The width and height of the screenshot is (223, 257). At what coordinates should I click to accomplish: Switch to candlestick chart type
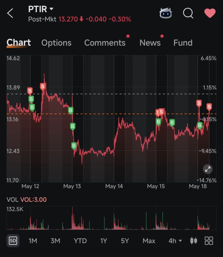point(194,241)
